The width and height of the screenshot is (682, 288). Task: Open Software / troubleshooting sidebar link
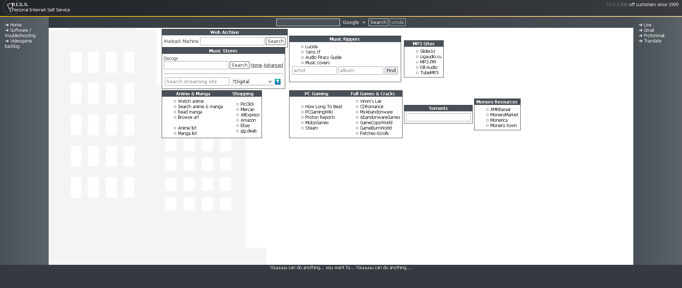20,33
